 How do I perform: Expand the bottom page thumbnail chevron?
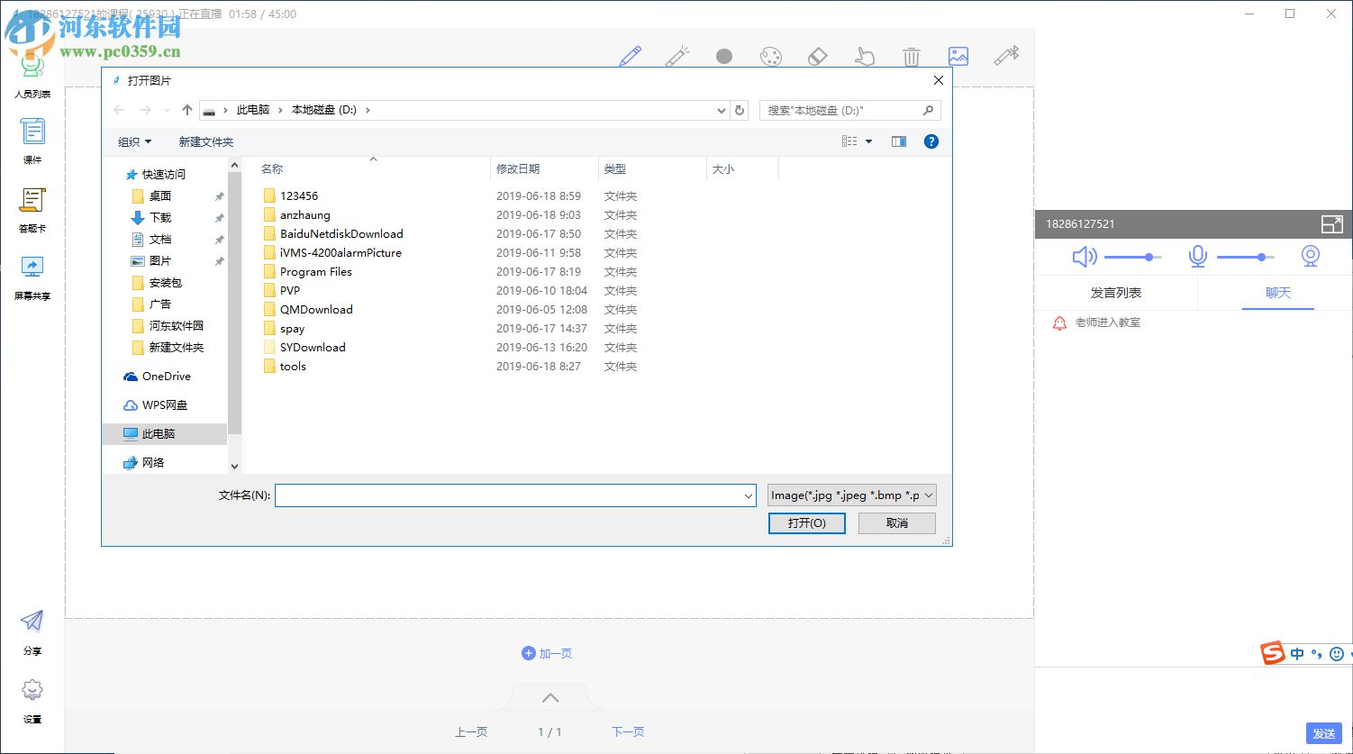tap(550, 697)
